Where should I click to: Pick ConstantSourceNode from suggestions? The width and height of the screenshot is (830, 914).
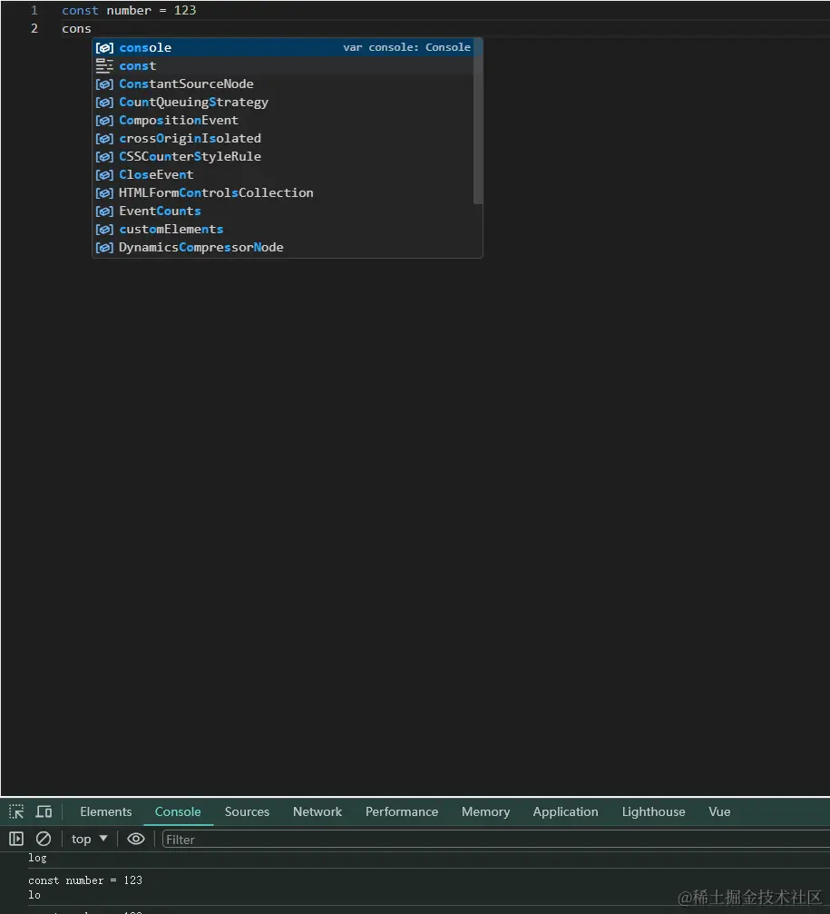tap(284, 84)
